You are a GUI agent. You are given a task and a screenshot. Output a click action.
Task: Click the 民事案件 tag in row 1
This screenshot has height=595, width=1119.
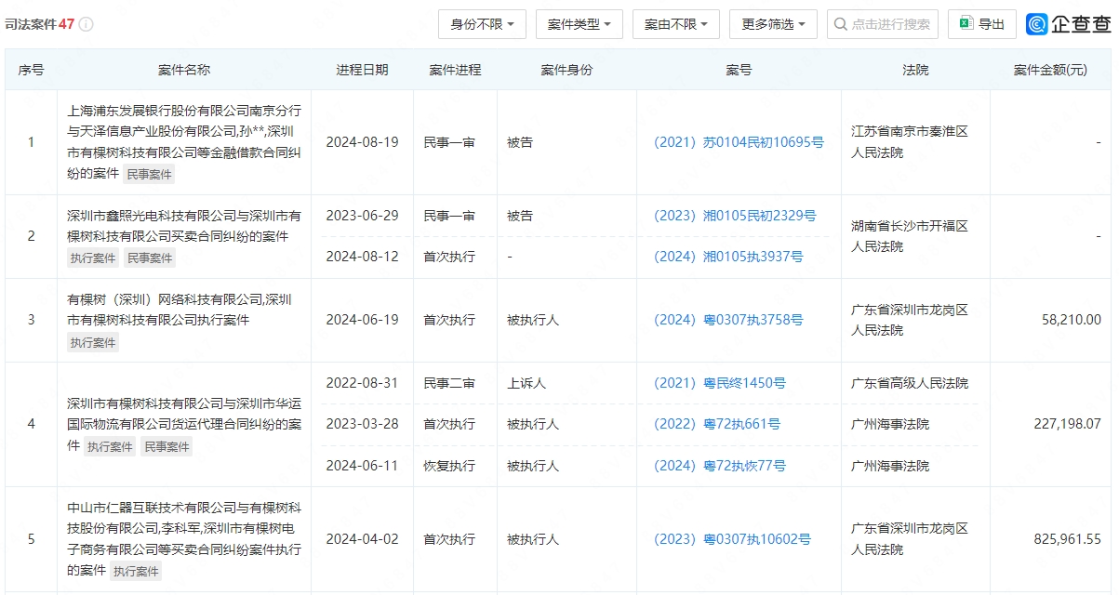[150, 174]
